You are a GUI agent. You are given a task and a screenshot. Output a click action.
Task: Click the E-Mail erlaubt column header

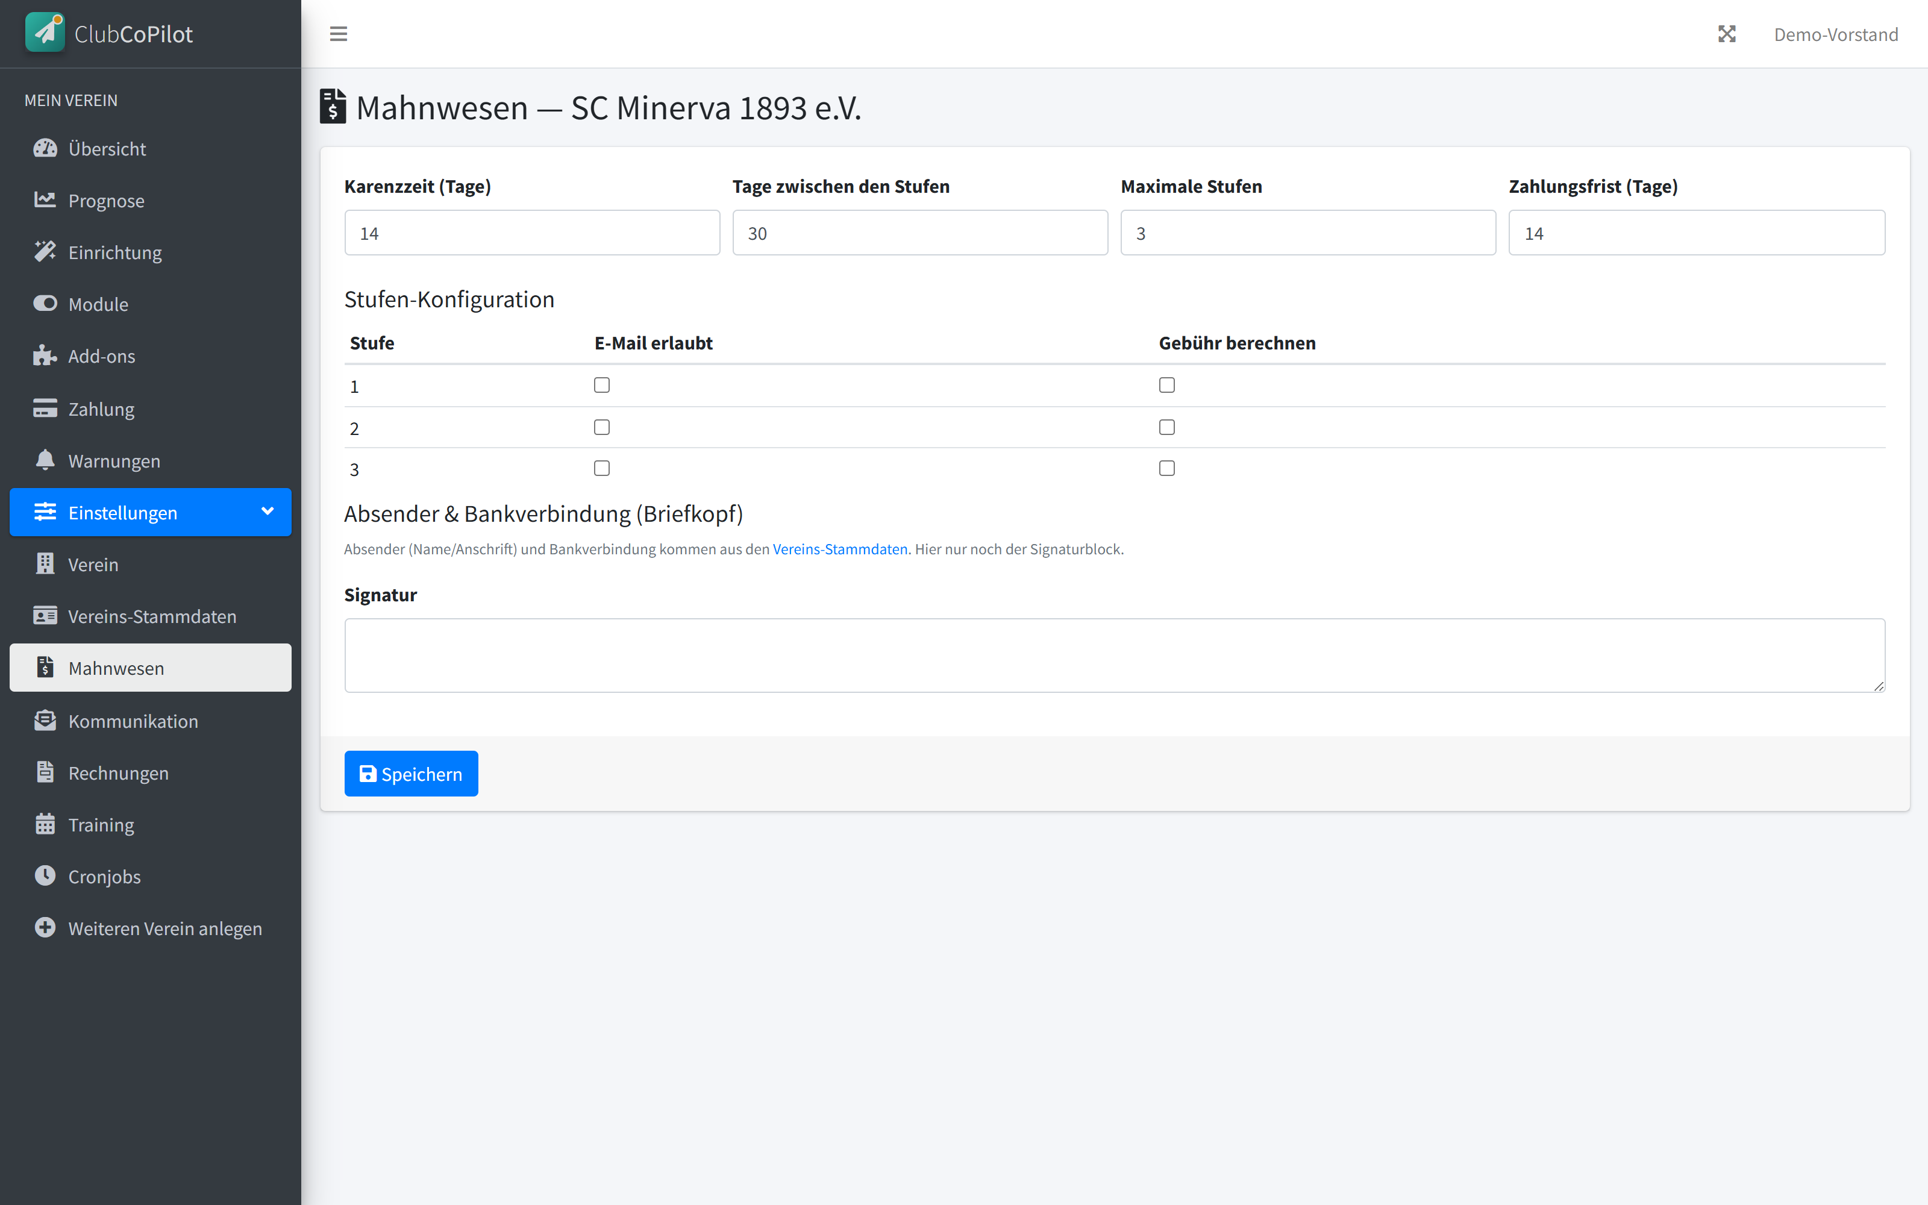click(x=653, y=343)
